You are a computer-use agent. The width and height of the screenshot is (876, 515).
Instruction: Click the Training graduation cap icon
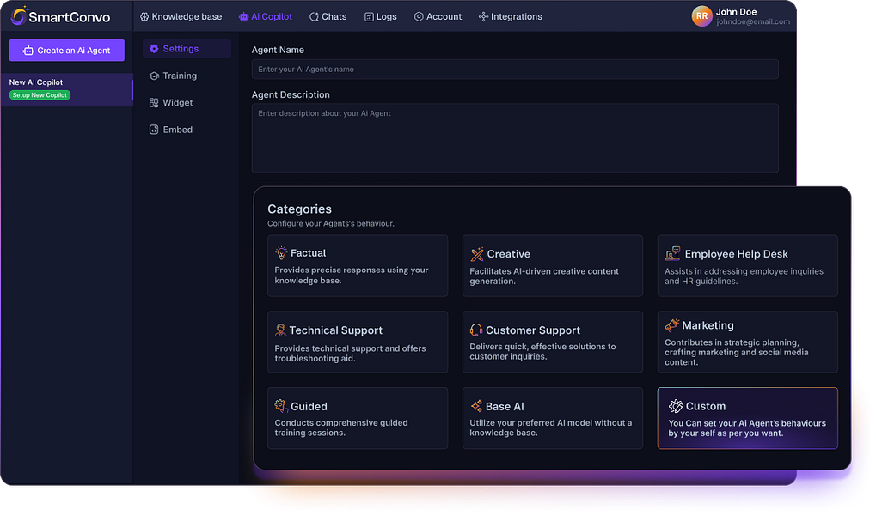pos(154,76)
